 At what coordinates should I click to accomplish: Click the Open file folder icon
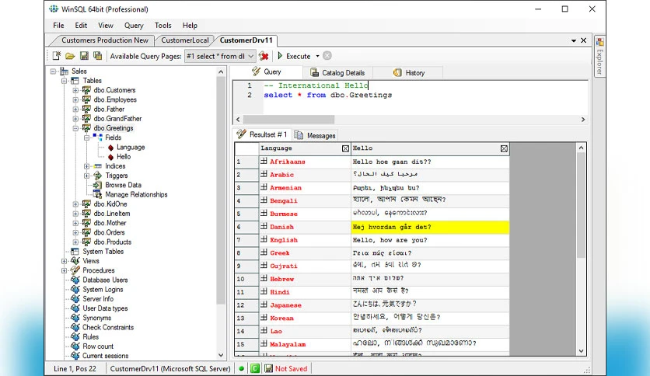[70, 56]
